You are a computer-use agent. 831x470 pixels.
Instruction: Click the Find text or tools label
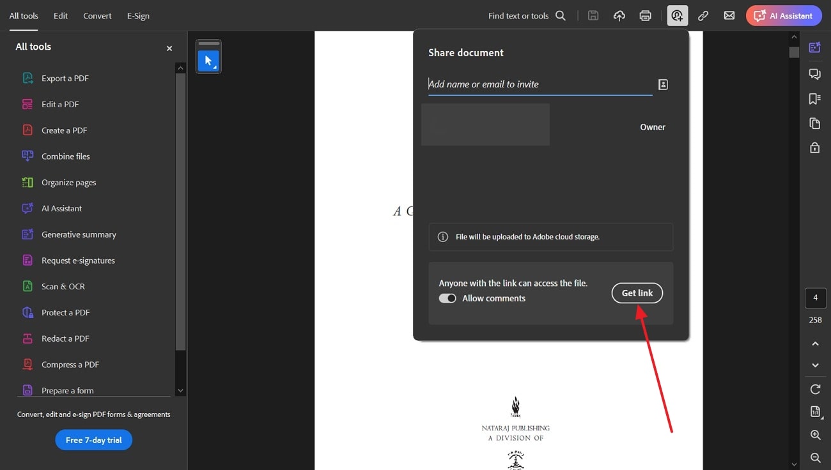coord(518,16)
